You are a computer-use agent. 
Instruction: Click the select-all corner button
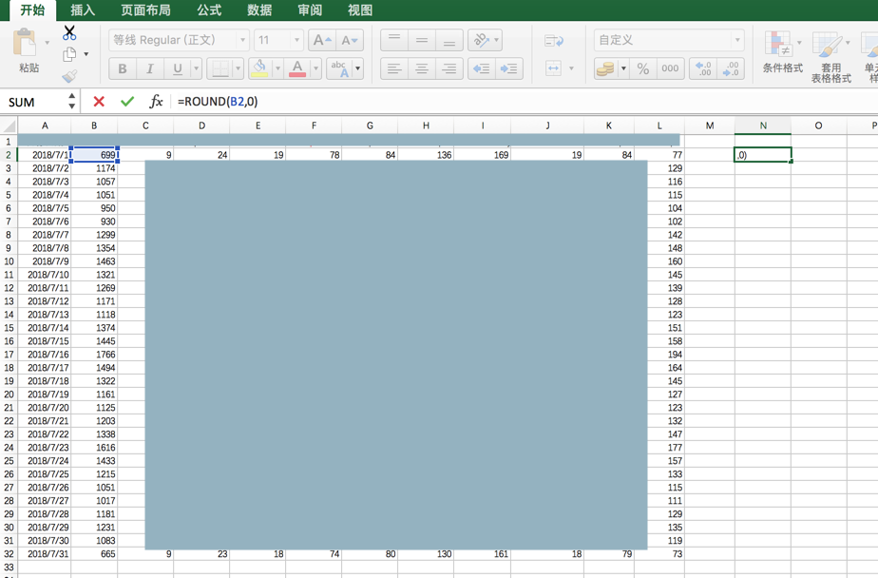click(9, 125)
